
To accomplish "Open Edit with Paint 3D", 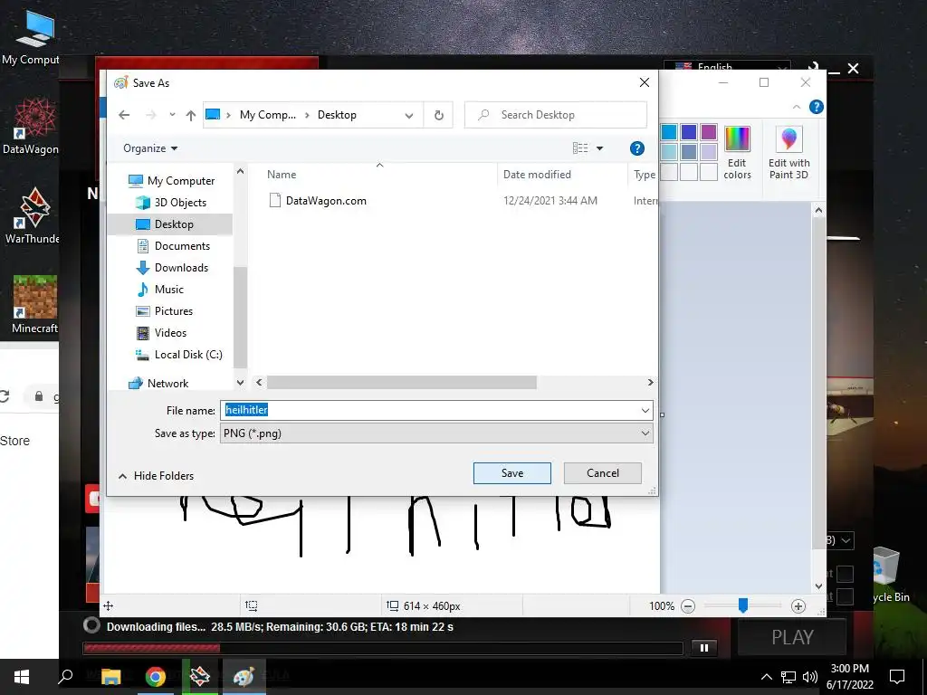I will pos(788,152).
